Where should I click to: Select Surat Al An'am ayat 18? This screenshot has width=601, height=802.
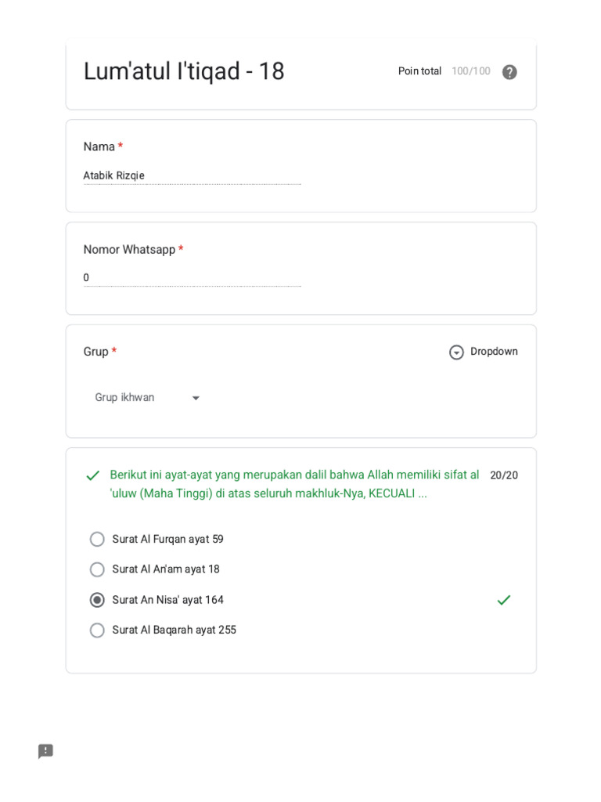(x=97, y=569)
